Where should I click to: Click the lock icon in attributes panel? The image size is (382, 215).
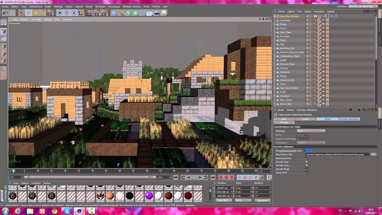(x=369, y=110)
